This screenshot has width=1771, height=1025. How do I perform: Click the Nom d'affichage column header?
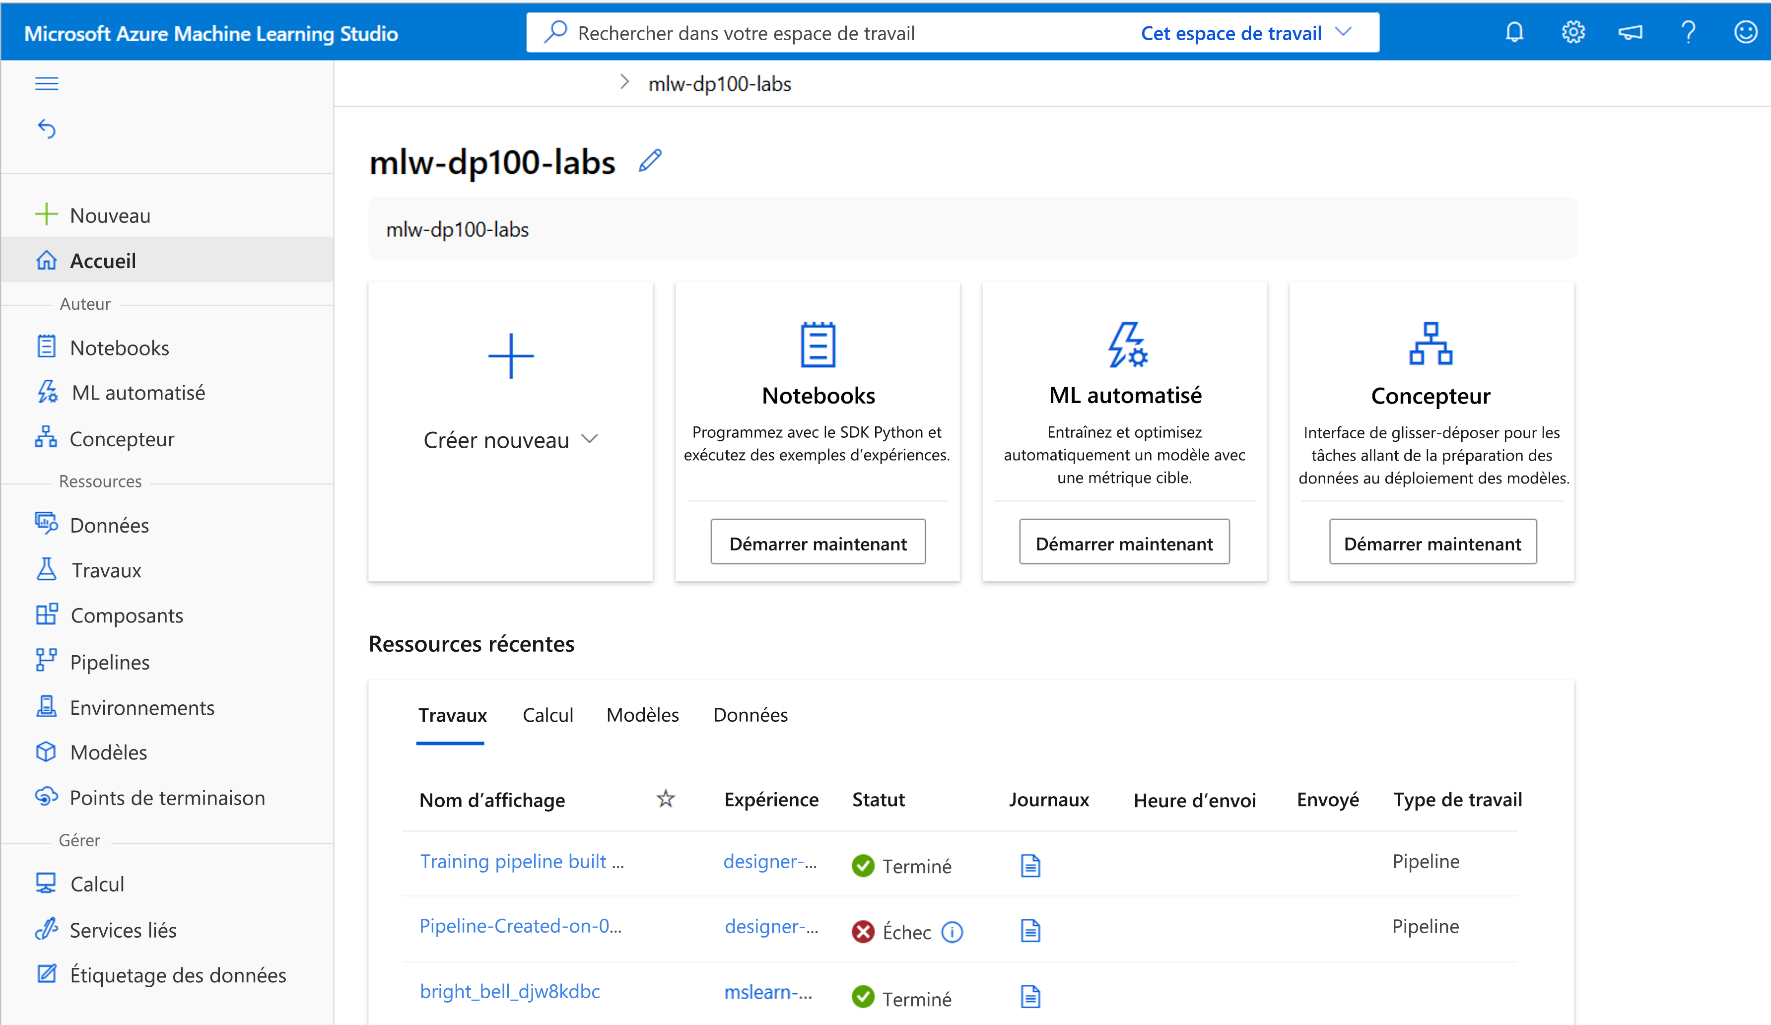[492, 800]
